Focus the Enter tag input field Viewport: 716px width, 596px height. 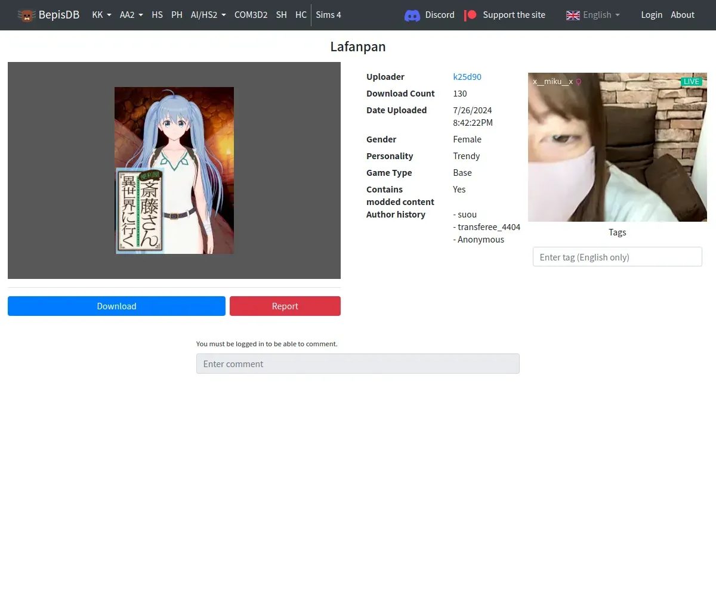coord(618,257)
